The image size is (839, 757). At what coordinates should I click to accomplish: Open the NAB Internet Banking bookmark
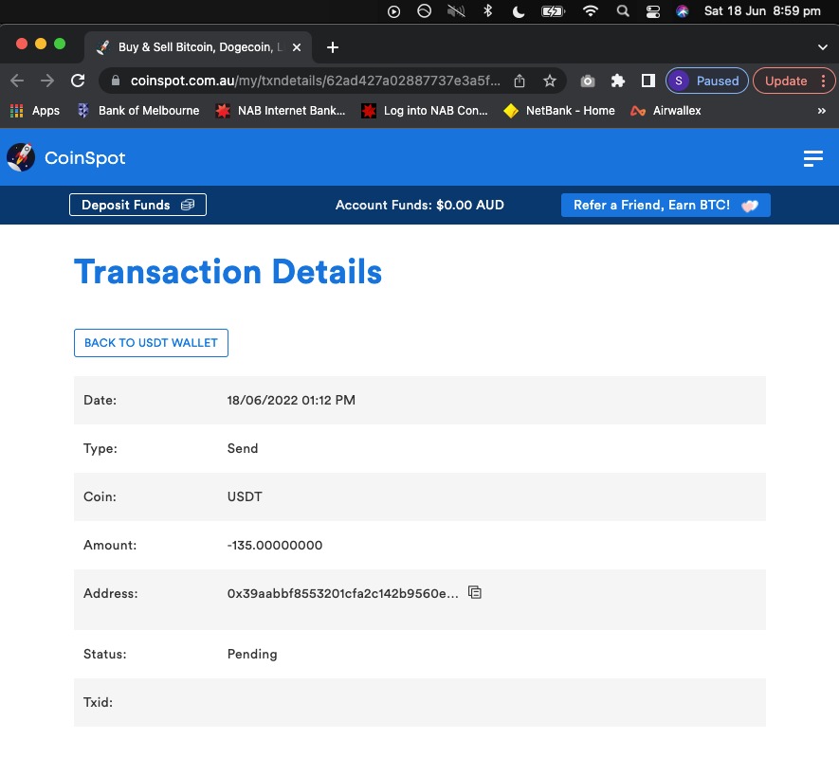point(280,111)
